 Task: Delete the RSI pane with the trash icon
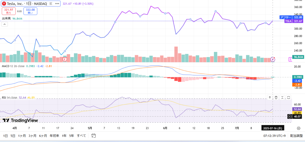coord(276,97)
